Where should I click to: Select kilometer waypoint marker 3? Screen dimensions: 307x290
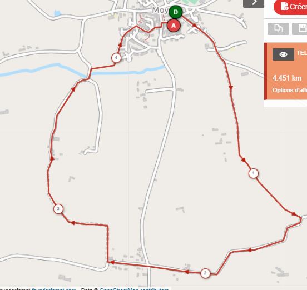tap(58, 209)
